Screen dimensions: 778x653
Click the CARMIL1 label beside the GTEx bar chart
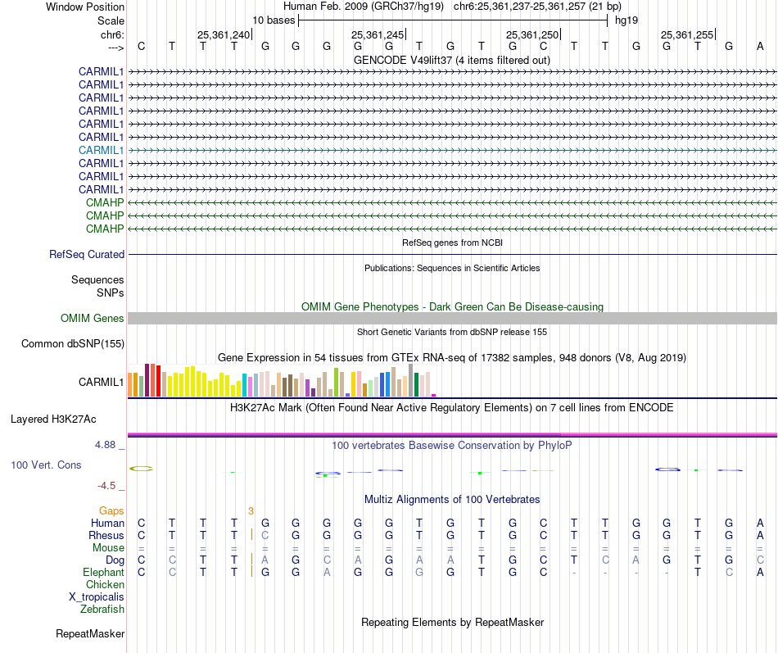pos(101,382)
